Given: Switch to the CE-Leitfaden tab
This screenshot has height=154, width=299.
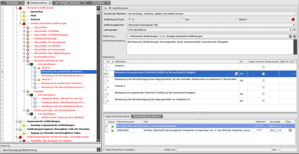Looking at the screenshot, I should 99,3.
